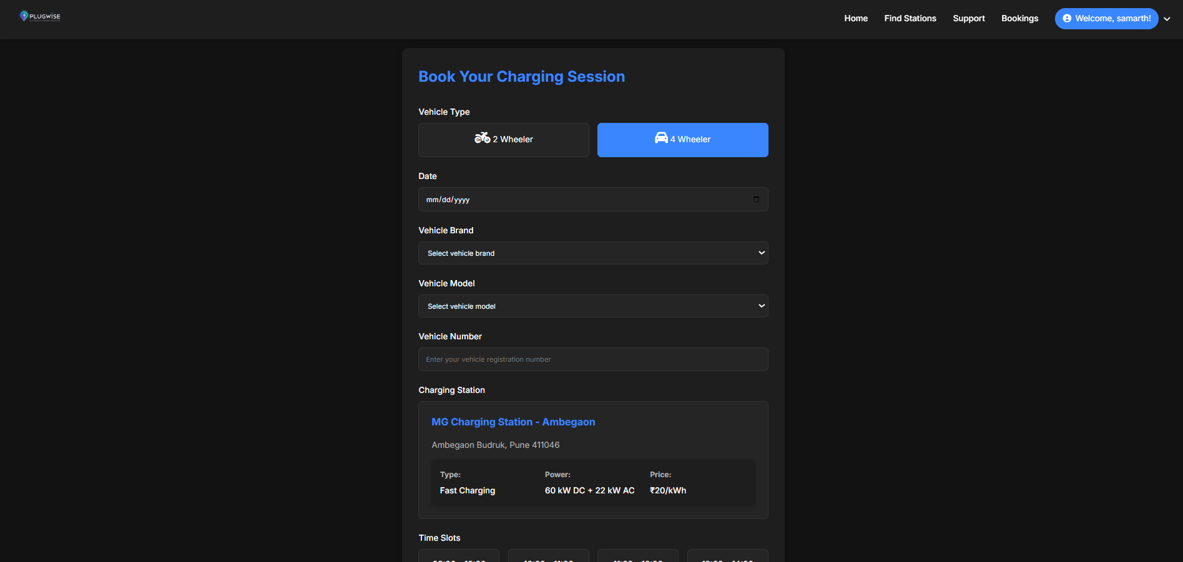
Task: Click the user avatar icon beside Welcome
Action: 1067,19
